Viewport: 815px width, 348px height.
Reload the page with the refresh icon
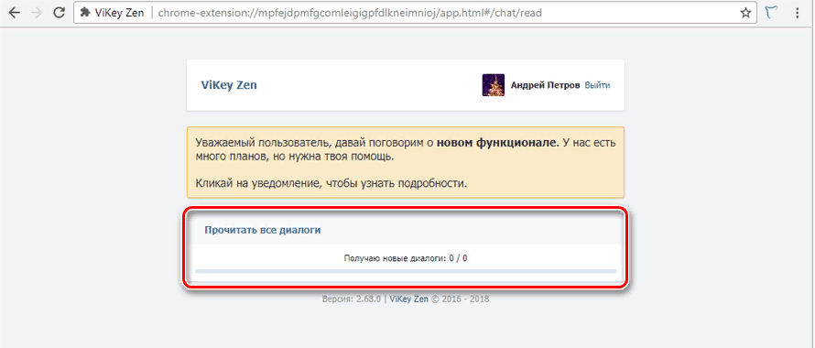(60, 13)
